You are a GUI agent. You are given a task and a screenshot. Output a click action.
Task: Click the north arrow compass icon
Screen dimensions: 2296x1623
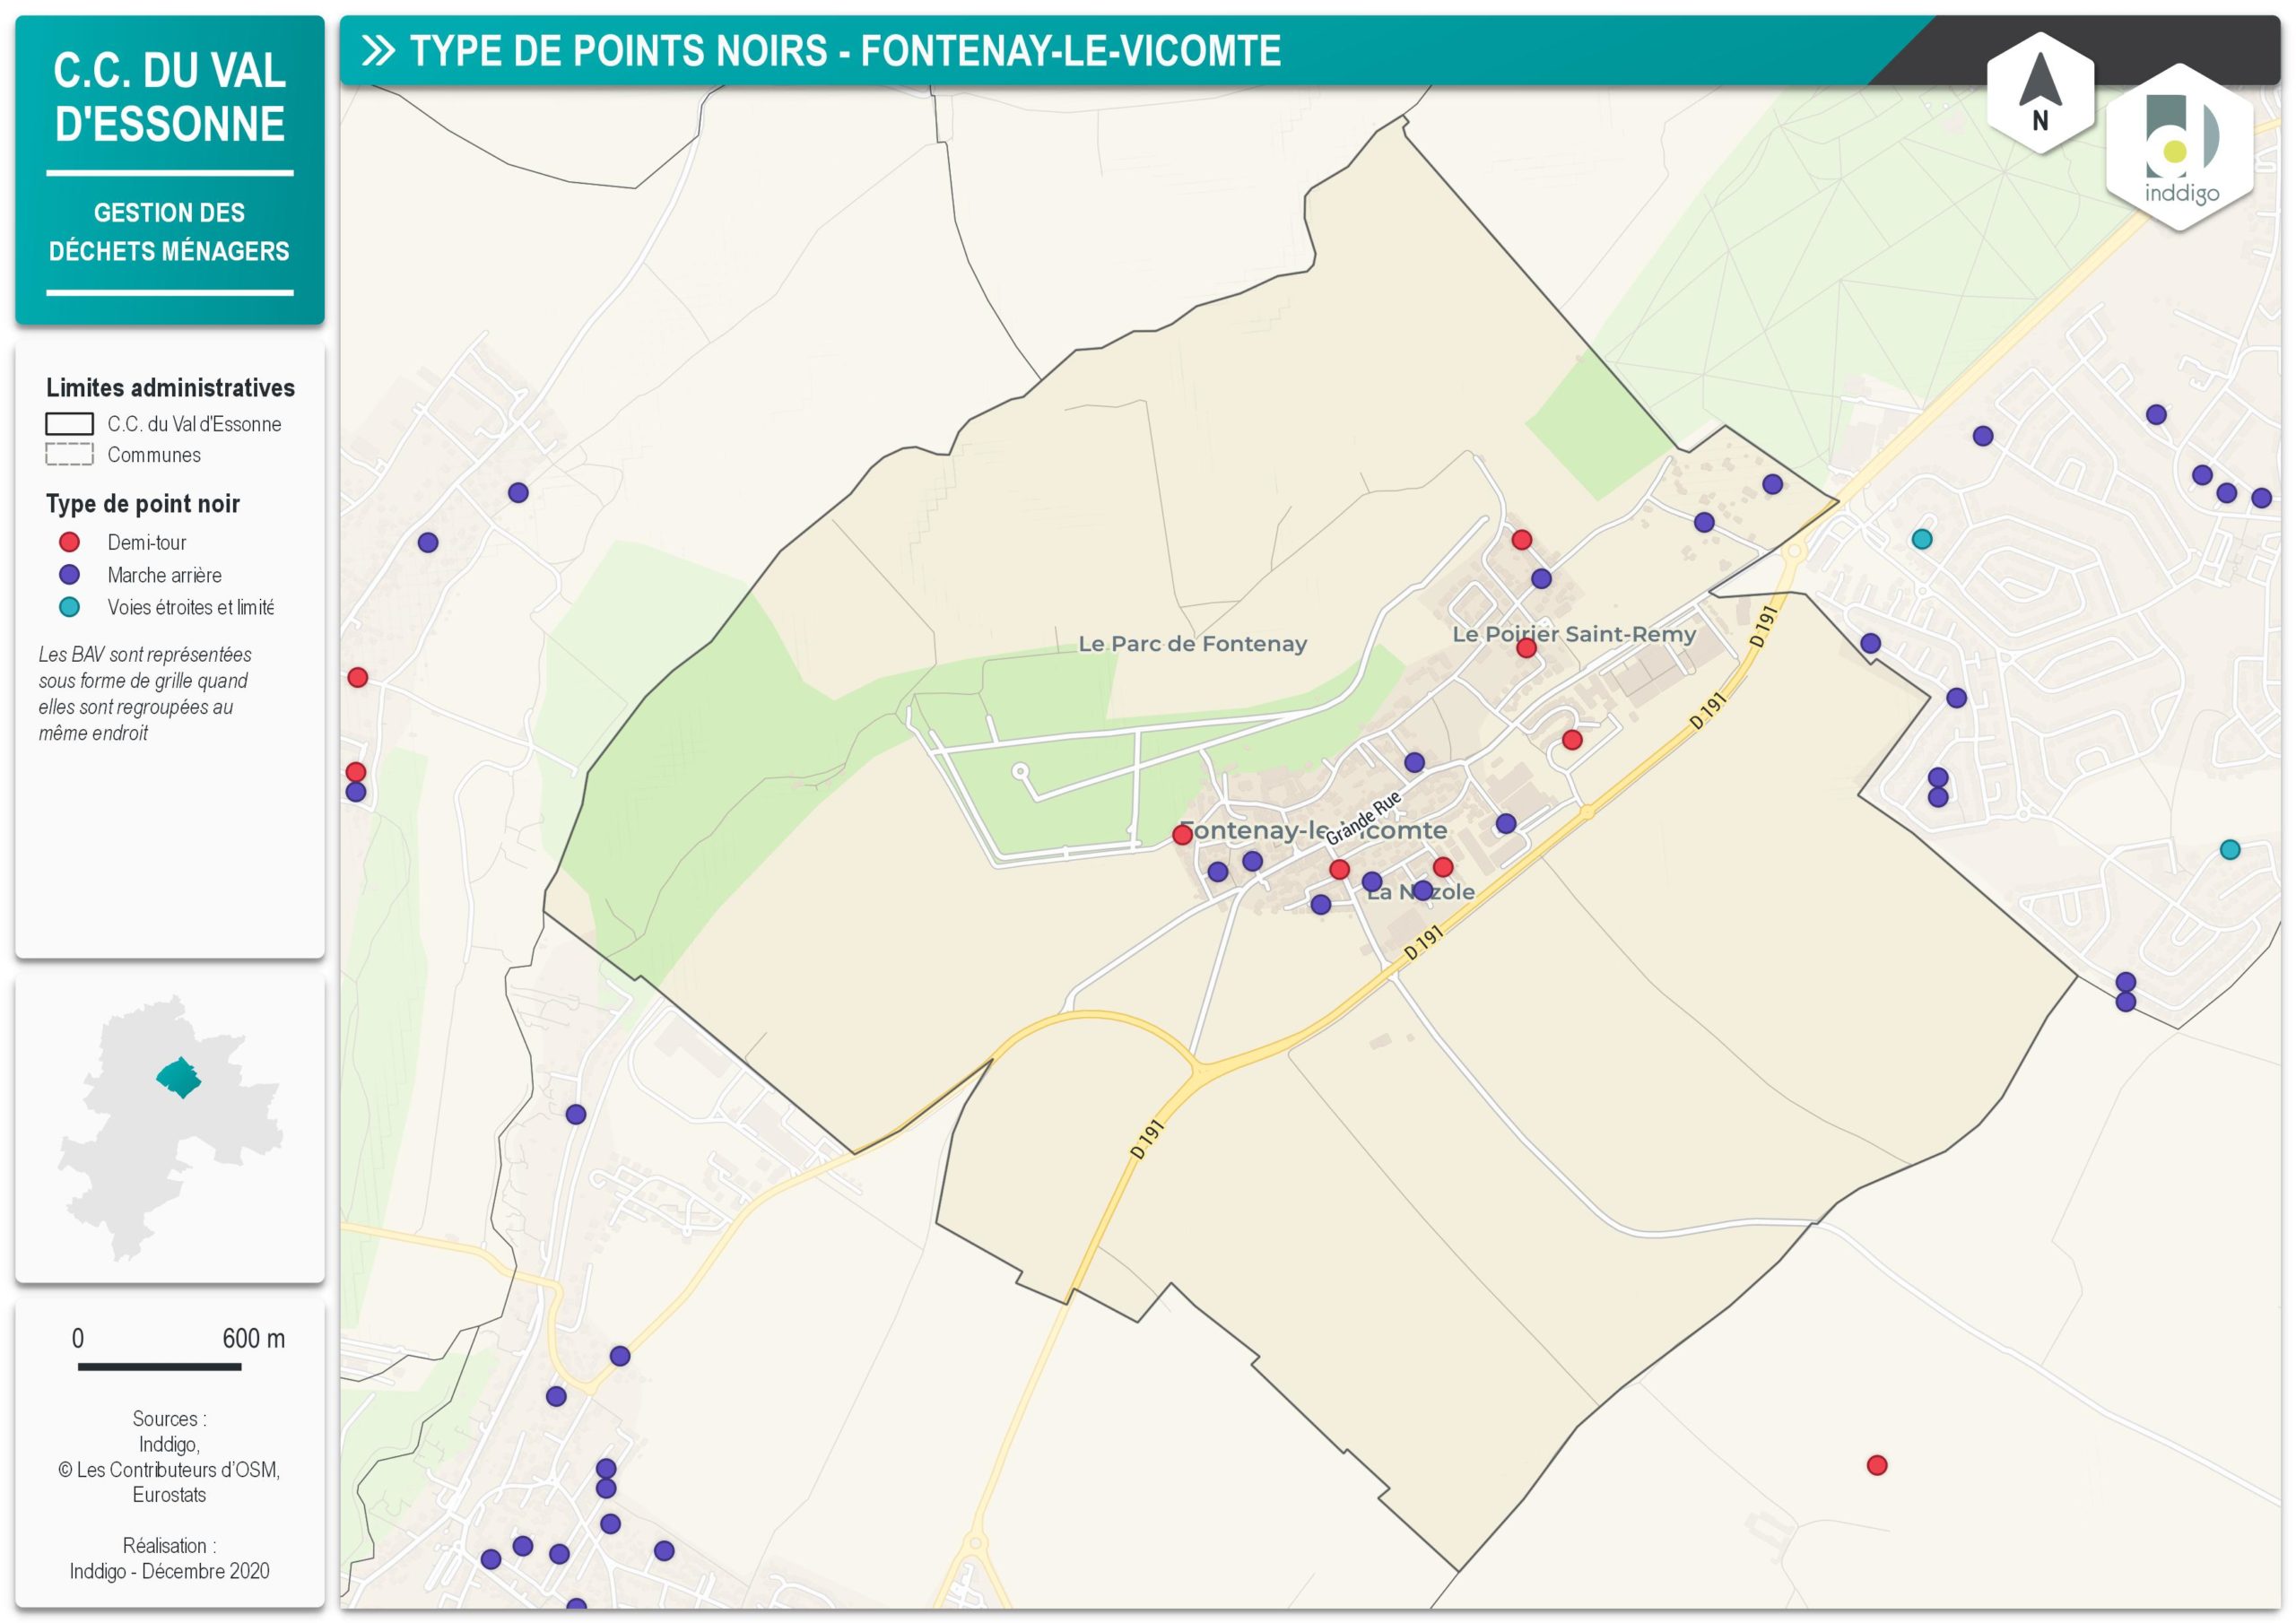click(x=2039, y=92)
